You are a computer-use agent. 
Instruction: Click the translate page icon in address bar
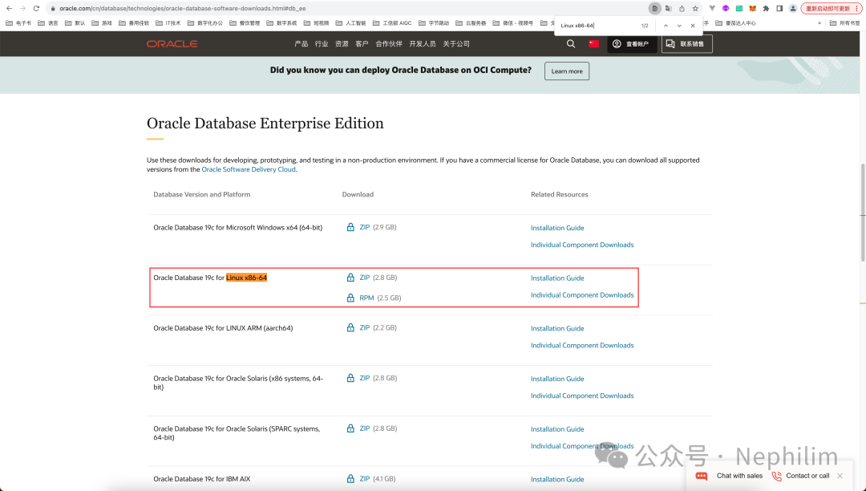click(668, 8)
